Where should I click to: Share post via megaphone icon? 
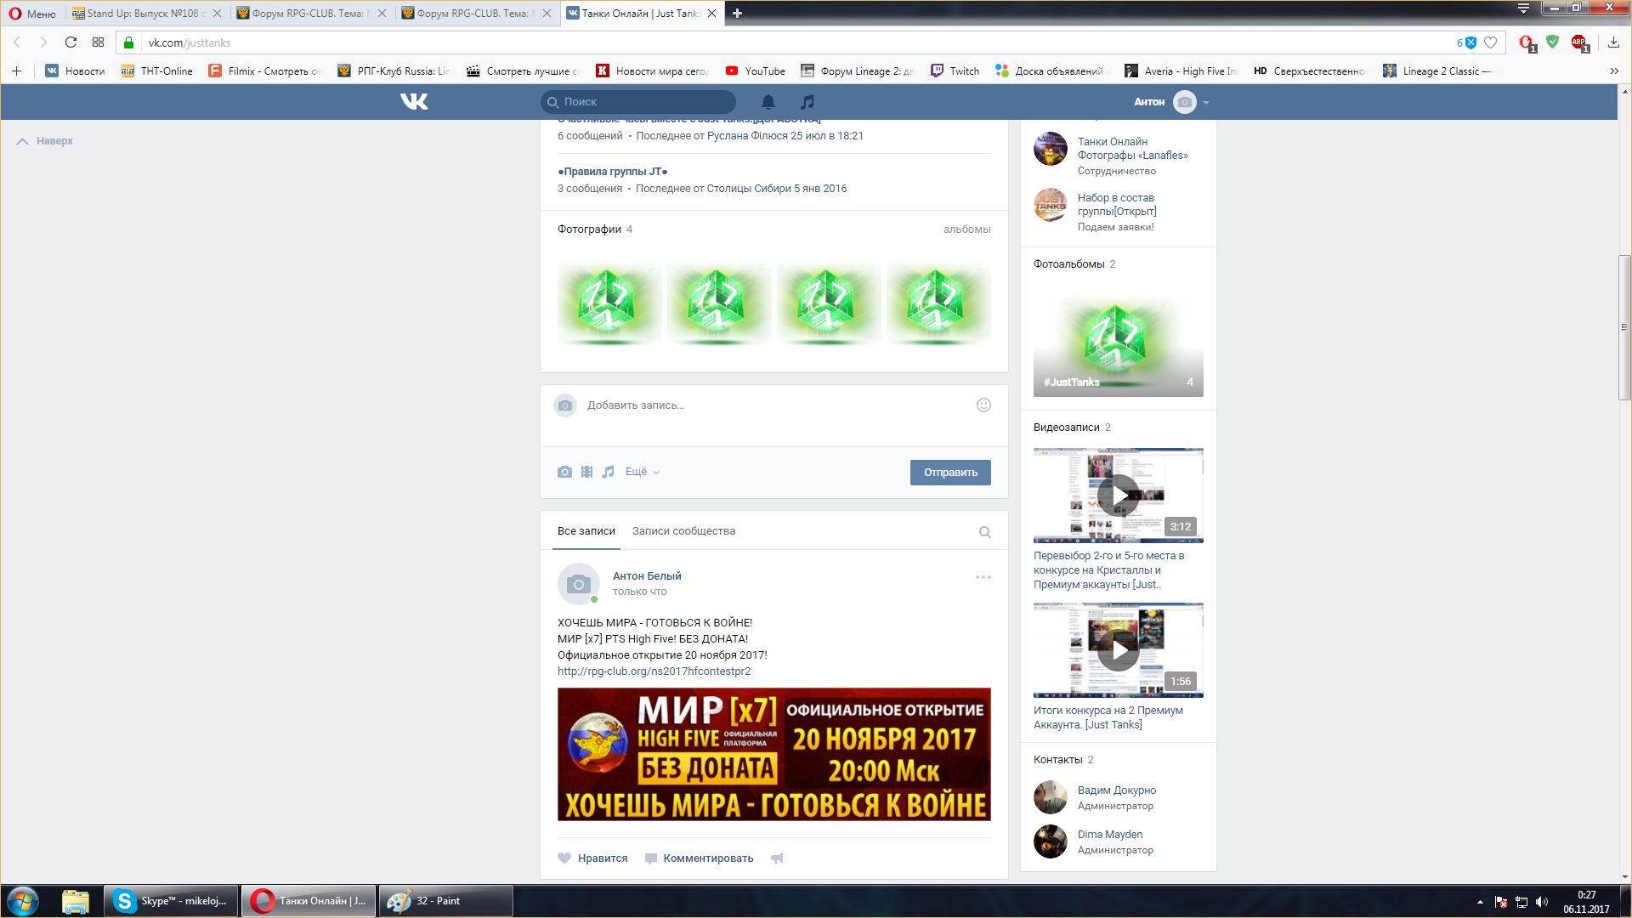pos(777,858)
